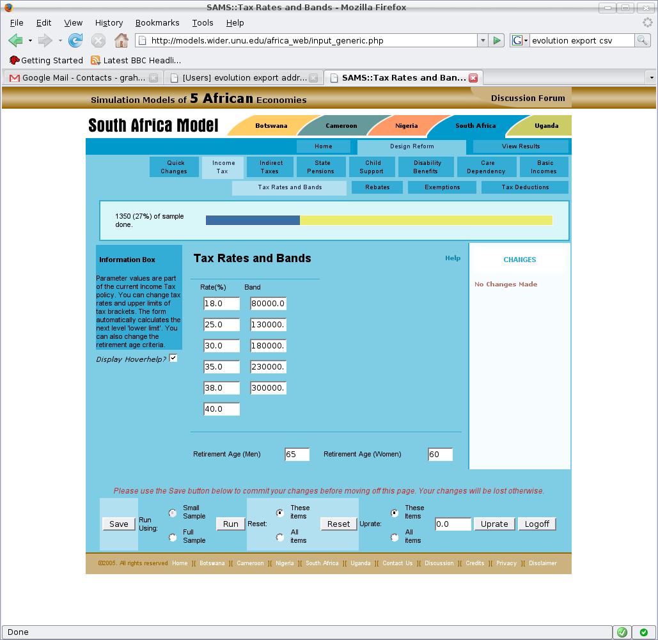Click the green Go arrow beside the address bar
This screenshot has height=640, width=658.
(x=497, y=40)
